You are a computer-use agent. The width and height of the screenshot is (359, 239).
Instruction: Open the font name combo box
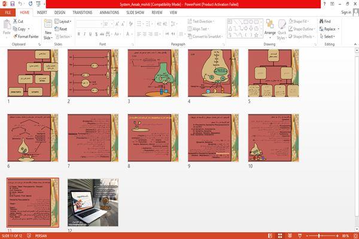[x=89, y=24]
